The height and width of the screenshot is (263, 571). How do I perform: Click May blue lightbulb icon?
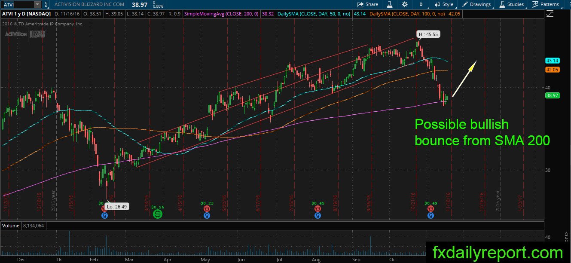[x=207, y=215]
